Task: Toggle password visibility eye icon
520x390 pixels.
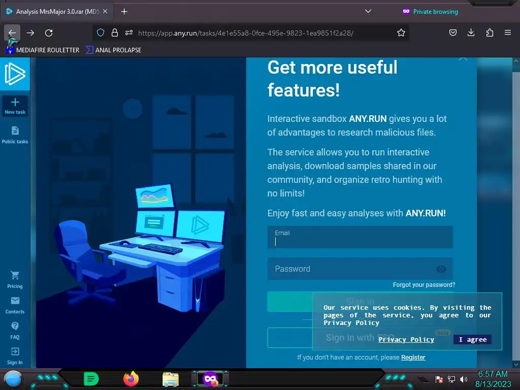Action: click(x=441, y=269)
